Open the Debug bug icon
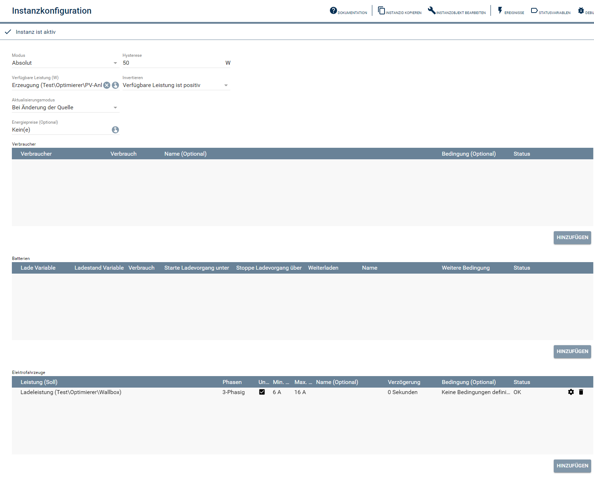The width and height of the screenshot is (594, 480). (x=581, y=10)
